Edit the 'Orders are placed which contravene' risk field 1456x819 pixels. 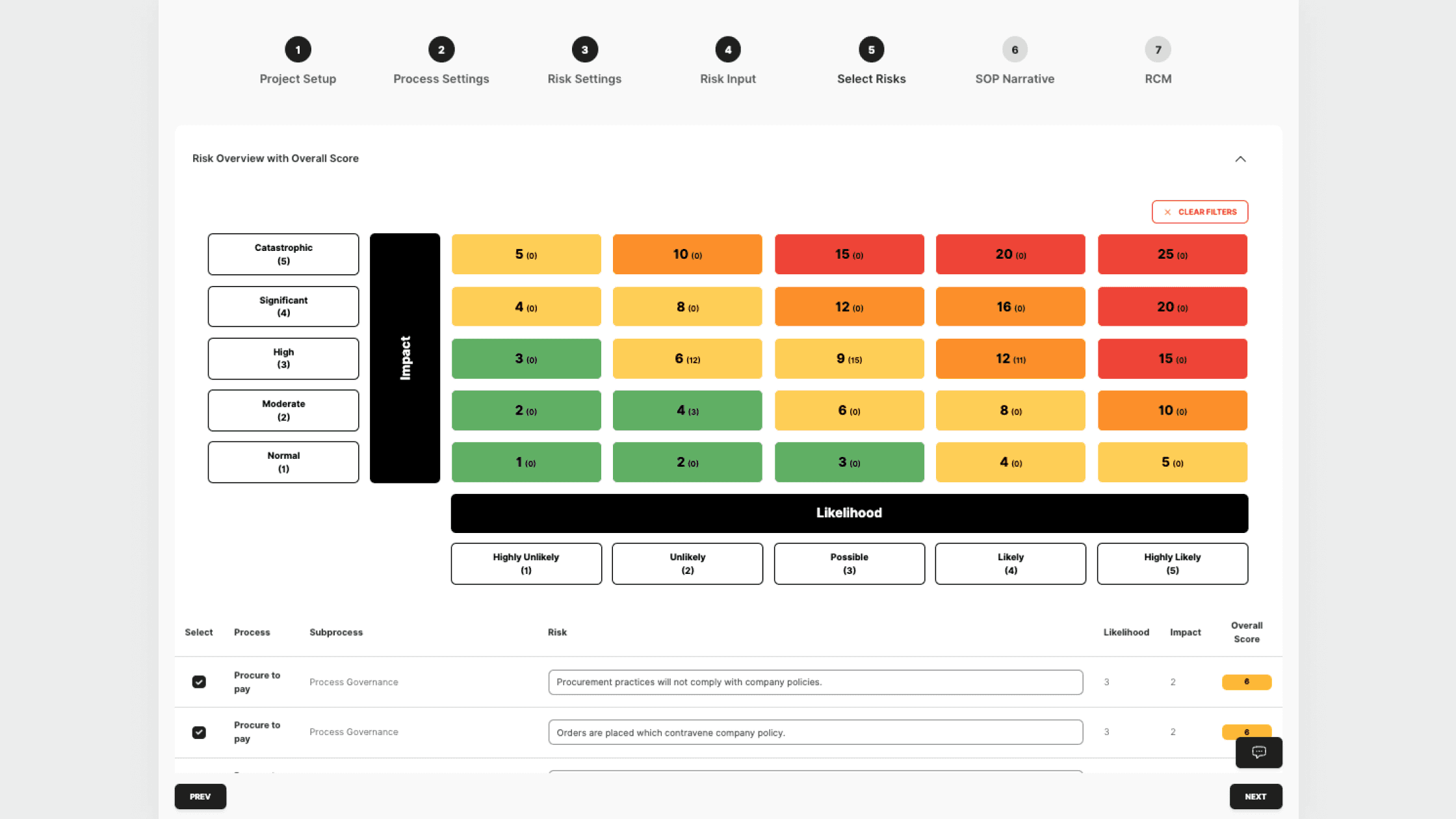(815, 733)
